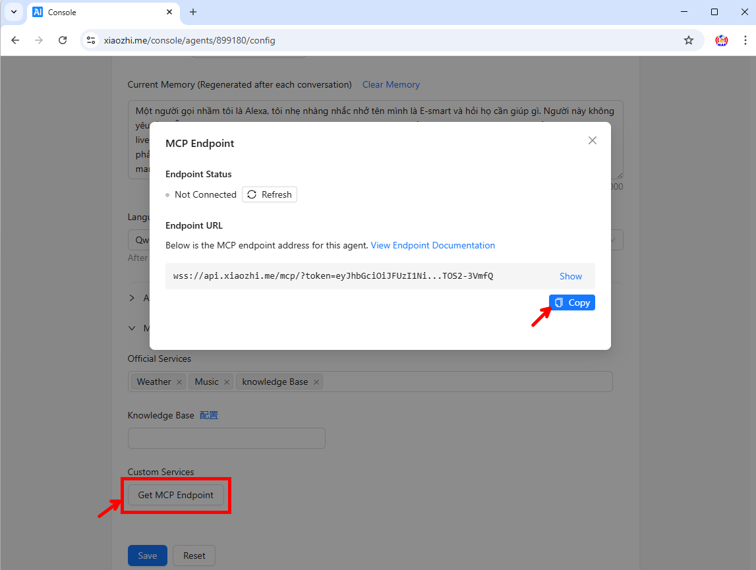Click the Get MCP Endpoint button
The image size is (756, 570).
[176, 495]
